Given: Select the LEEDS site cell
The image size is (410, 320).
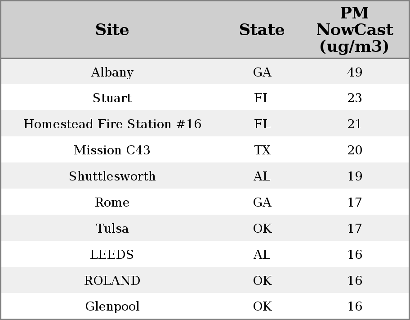Looking at the screenshot, I should pos(112,254).
